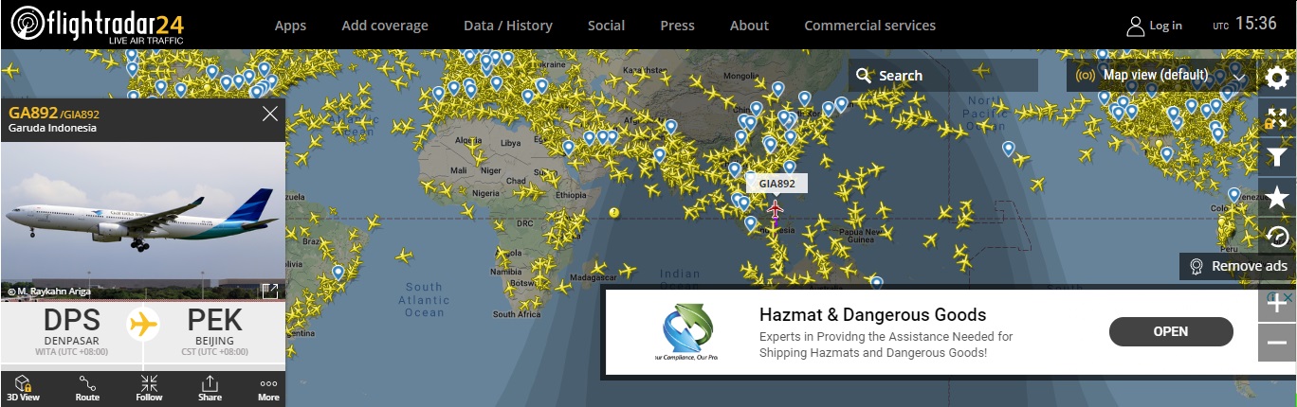
Task: Click the GIA892 map label
Action: (x=777, y=184)
